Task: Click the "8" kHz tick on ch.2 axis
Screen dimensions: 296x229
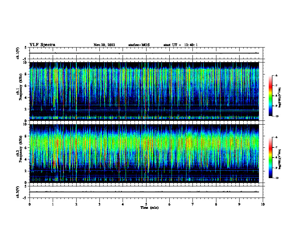Action: [x=26, y=136]
